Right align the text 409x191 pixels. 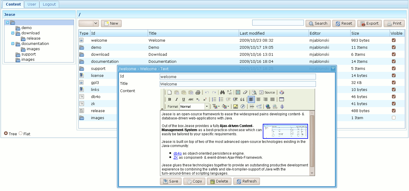click(x=265, y=99)
